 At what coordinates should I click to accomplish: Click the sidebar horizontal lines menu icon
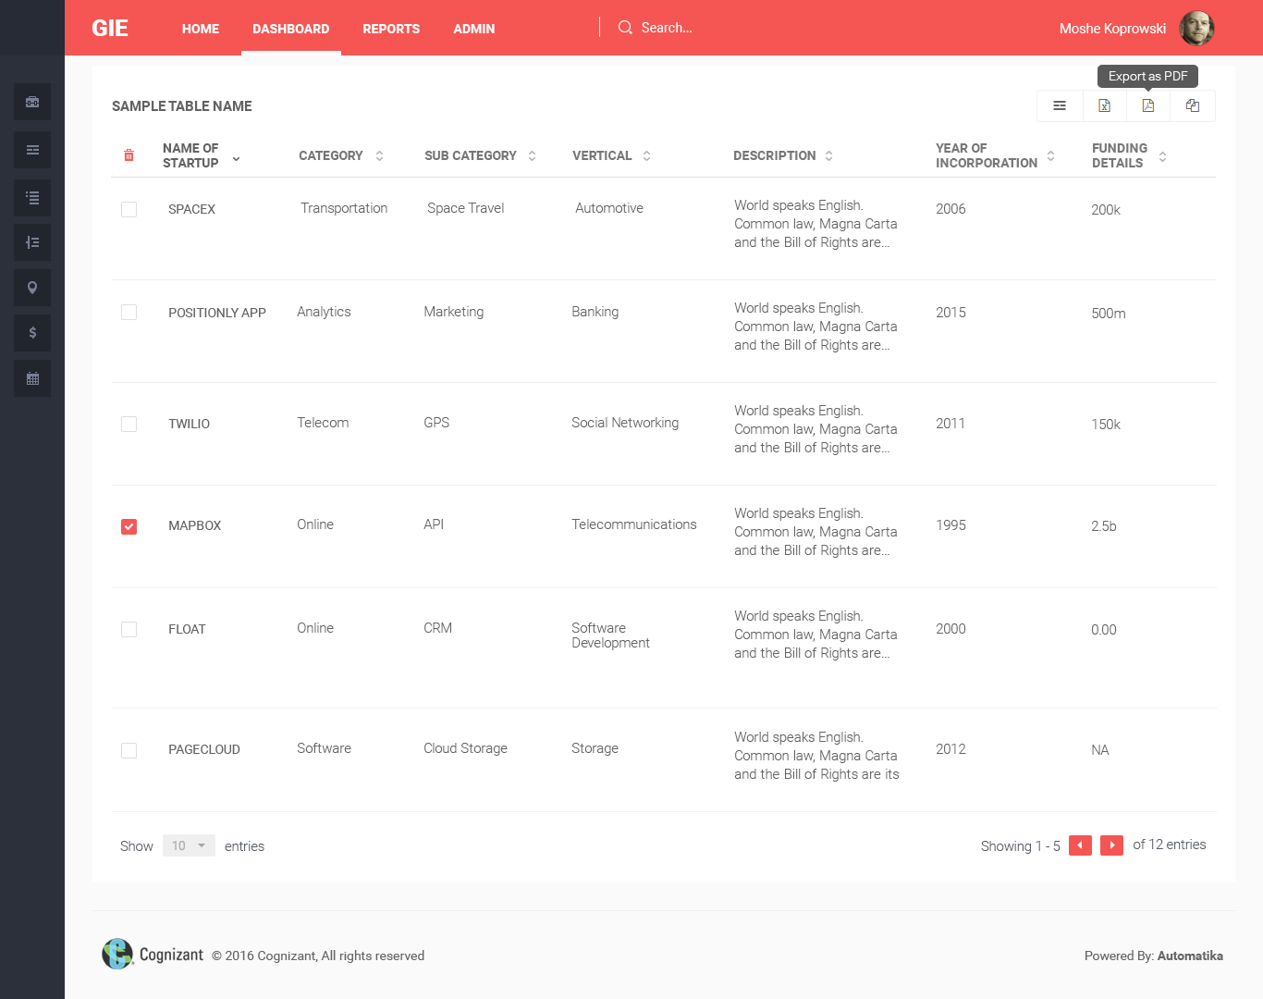pos(32,150)
